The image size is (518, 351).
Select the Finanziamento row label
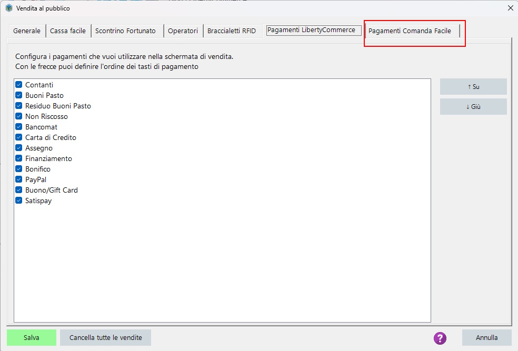coord(48,158)
